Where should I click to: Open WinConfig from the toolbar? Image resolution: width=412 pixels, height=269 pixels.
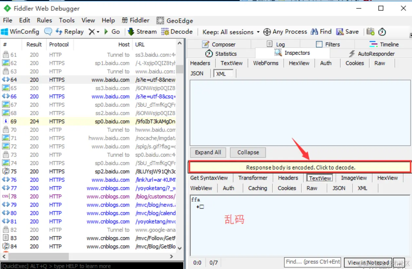pyautogui.click(x=20, y=32)
